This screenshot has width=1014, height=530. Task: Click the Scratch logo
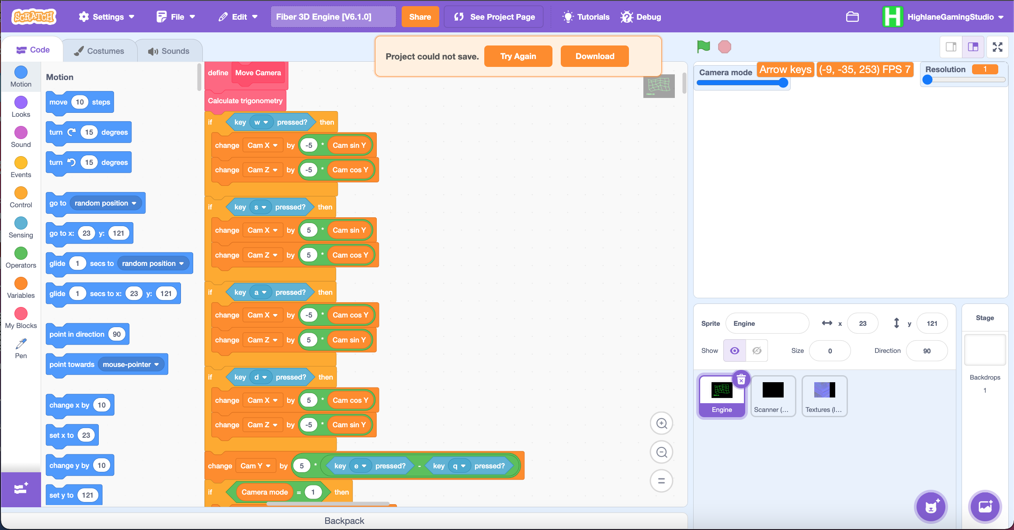(x=34, y=17)
